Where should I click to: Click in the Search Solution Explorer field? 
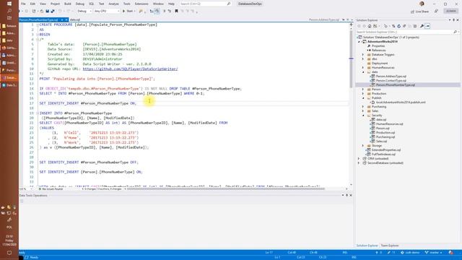[x=404, y=32]
